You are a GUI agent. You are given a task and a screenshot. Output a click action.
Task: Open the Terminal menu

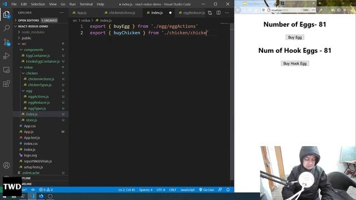tap(86, 4)
